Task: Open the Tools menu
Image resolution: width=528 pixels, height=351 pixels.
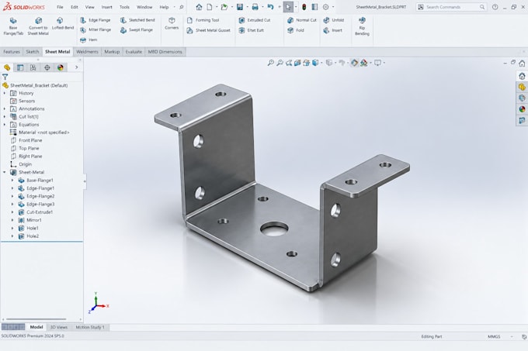Action: coord(124,7)
